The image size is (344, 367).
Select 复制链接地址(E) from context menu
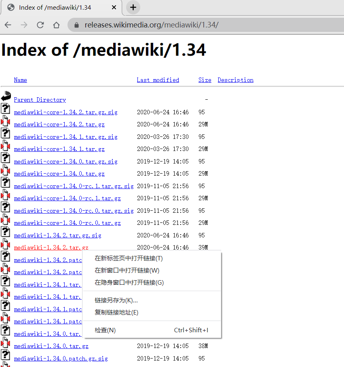click(152, 312)
